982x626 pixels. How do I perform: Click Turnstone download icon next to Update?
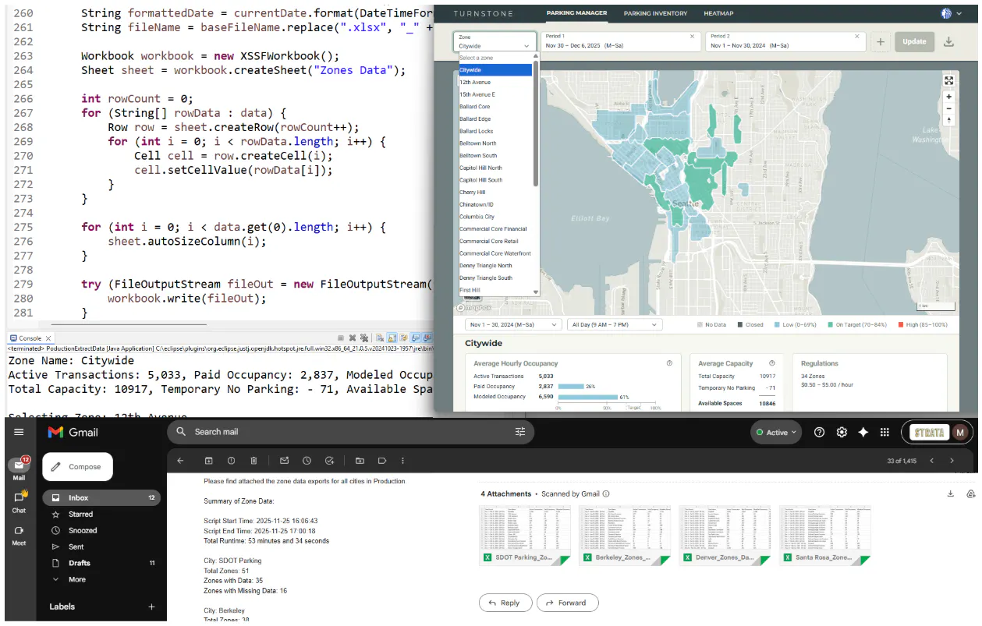pos(948,42)
